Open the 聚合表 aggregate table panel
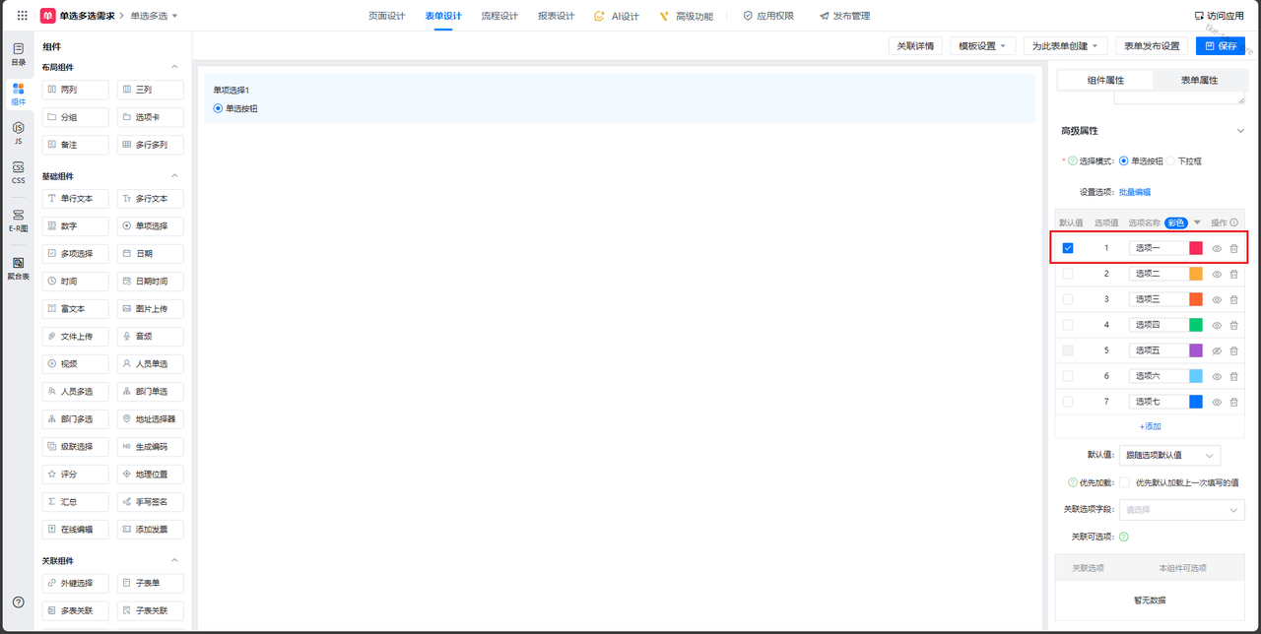1261x634 pixels. click(18, 268)
